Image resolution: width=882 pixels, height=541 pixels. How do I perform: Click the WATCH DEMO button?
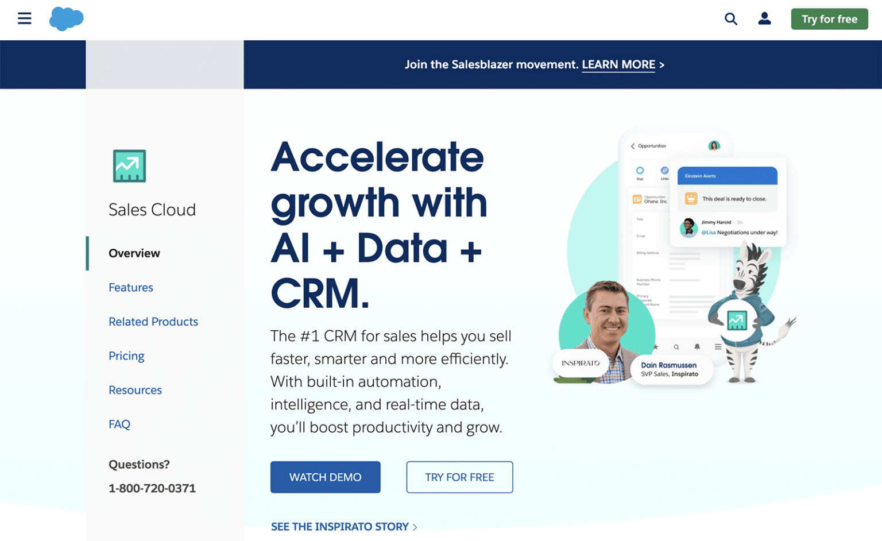click(x=326, y=477)
